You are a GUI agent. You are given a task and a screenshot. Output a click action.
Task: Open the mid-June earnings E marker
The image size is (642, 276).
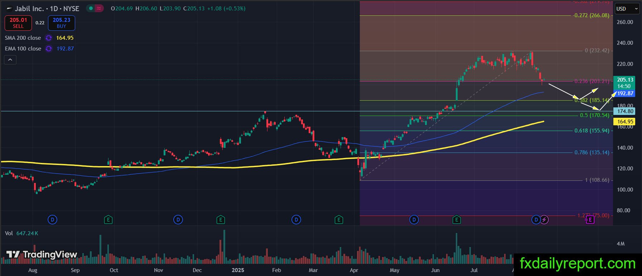click(x=457, y=219)
